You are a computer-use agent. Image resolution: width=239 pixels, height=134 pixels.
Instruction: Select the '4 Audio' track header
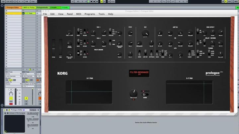coord(55,7)
